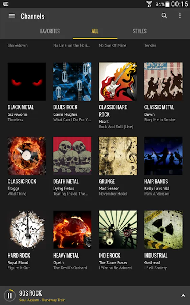The height and width of the screenshot is (305, 190).
Task: Tap the Classic Hard Rock flaming guitar icon
Action: click(x=118, y=82)
